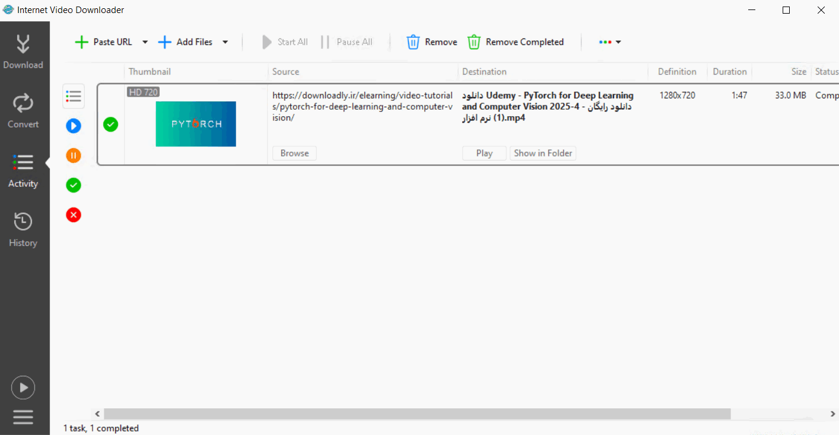Filter by completed tasks (green check icon)
The width and height of the screenshot is (839, 435).
point(74,185)
